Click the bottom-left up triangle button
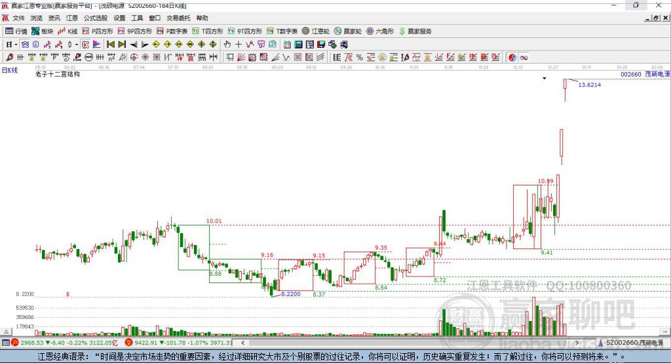This screenshot has height=363, width=671. (6, 332)
